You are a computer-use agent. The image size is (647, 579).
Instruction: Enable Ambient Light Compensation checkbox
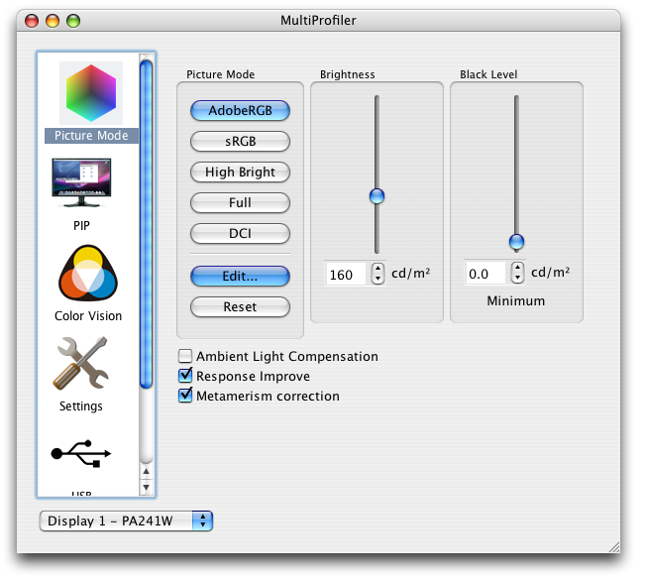(185, 357)
